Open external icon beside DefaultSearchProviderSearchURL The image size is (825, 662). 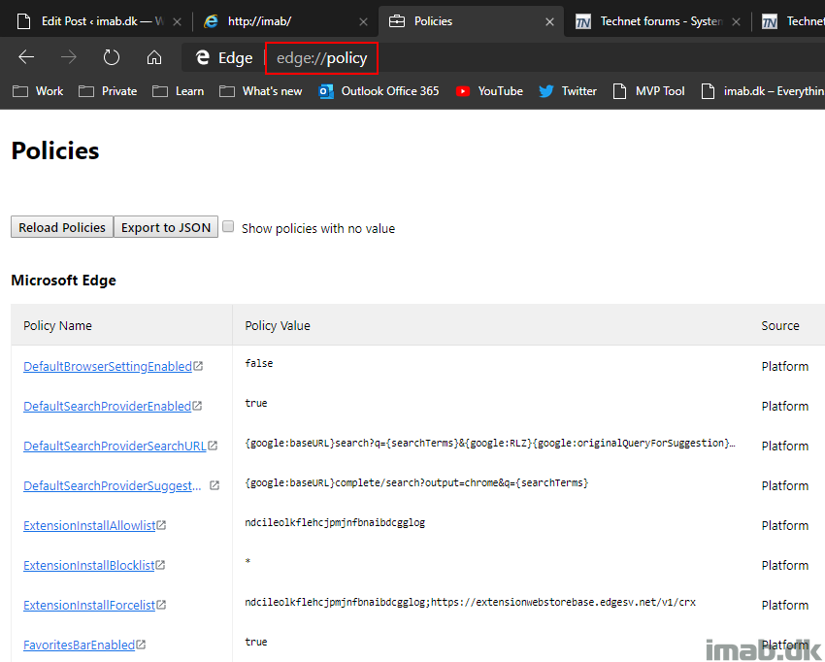pos(213,446)
